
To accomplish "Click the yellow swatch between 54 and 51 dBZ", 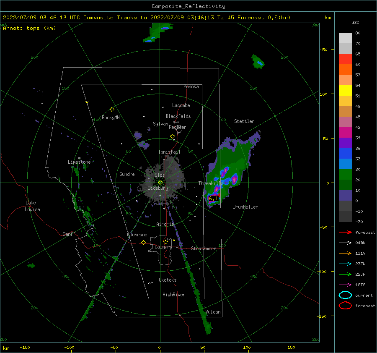I will point(345,91).
